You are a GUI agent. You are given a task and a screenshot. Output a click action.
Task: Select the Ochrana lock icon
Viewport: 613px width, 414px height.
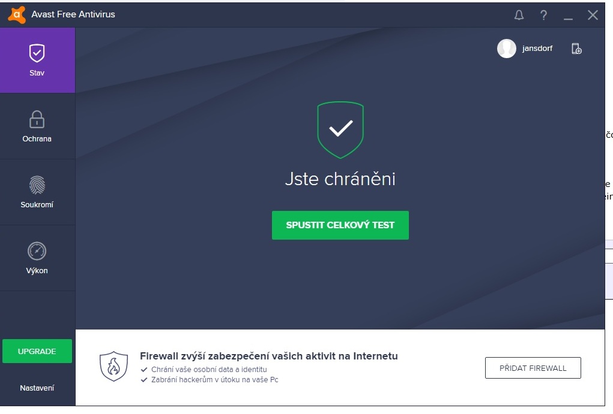pos(37,119)
